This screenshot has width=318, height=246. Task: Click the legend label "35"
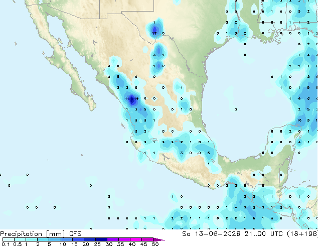pyautogui.click(x=120, y=244)
